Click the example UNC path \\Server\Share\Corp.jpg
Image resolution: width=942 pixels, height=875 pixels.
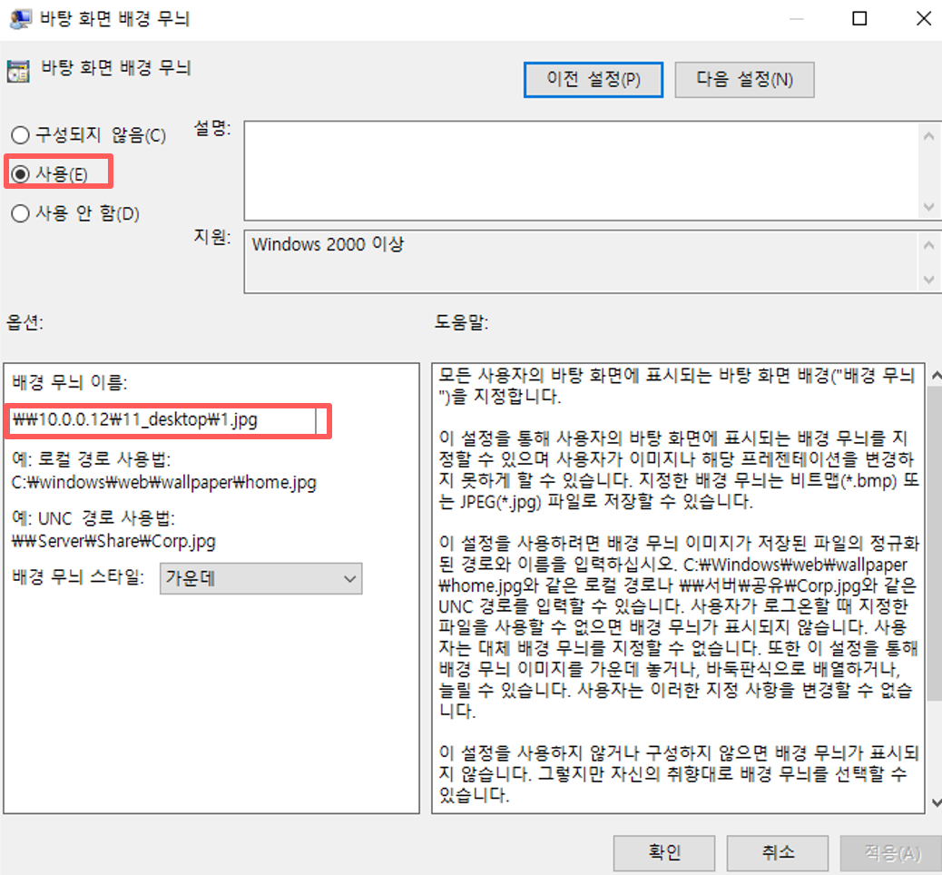coord(113,542)
